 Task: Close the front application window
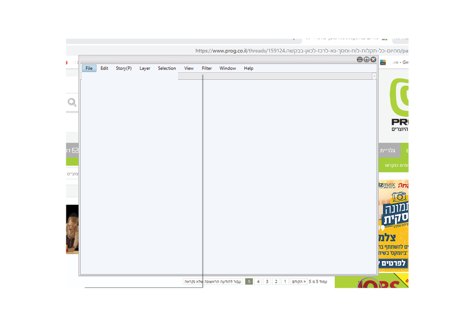pos(373,60)
